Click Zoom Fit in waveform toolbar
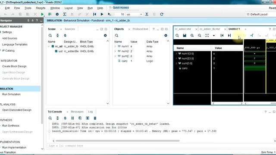 (207, 35)
